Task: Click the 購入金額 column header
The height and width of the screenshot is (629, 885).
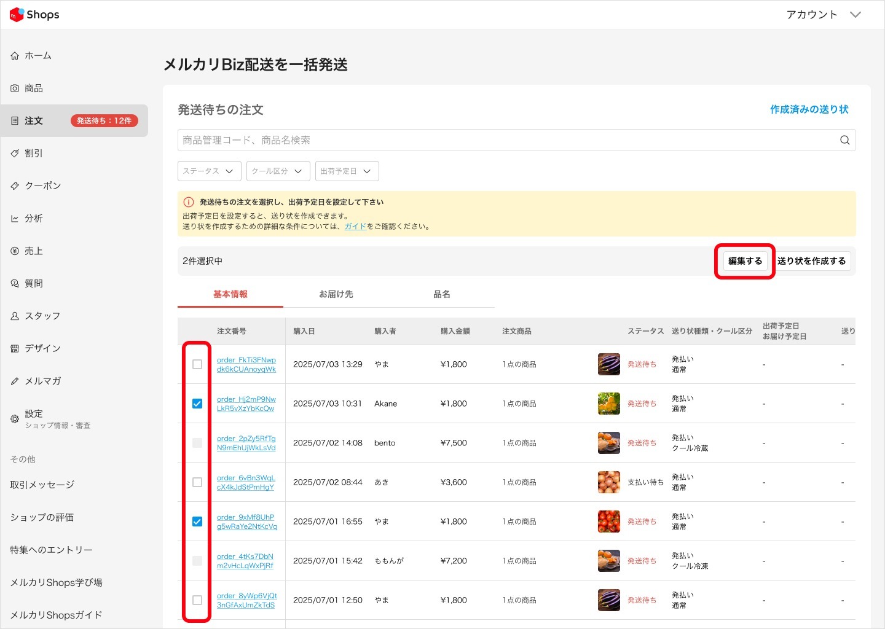Action: click(x=455, y=331)
